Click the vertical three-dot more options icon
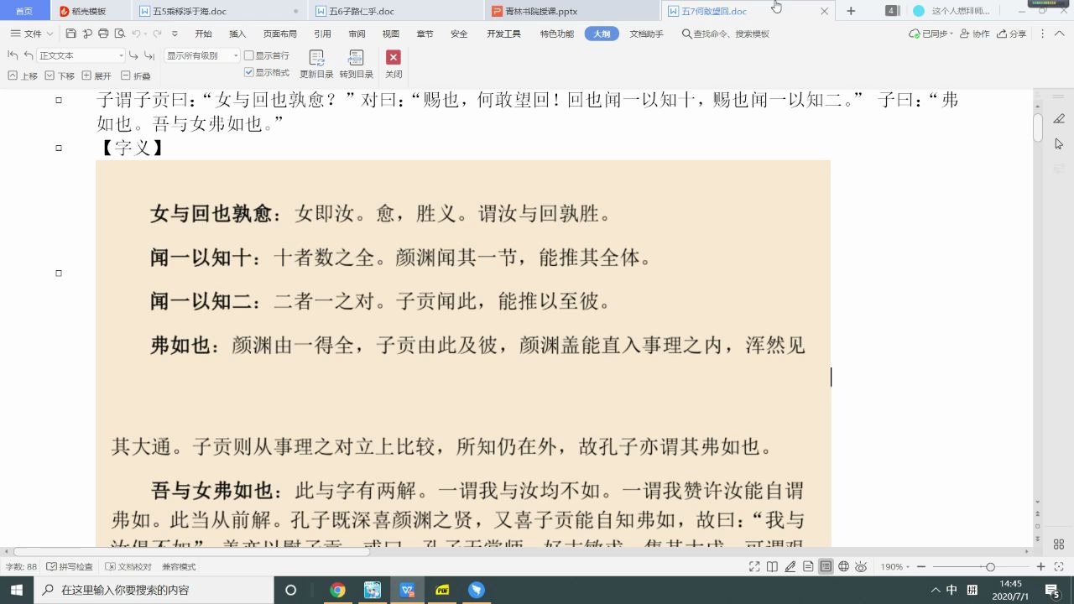 click(1043, 34)
